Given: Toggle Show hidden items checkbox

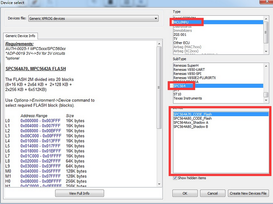Looking at the screenshot, I should [x=175, y=178].
